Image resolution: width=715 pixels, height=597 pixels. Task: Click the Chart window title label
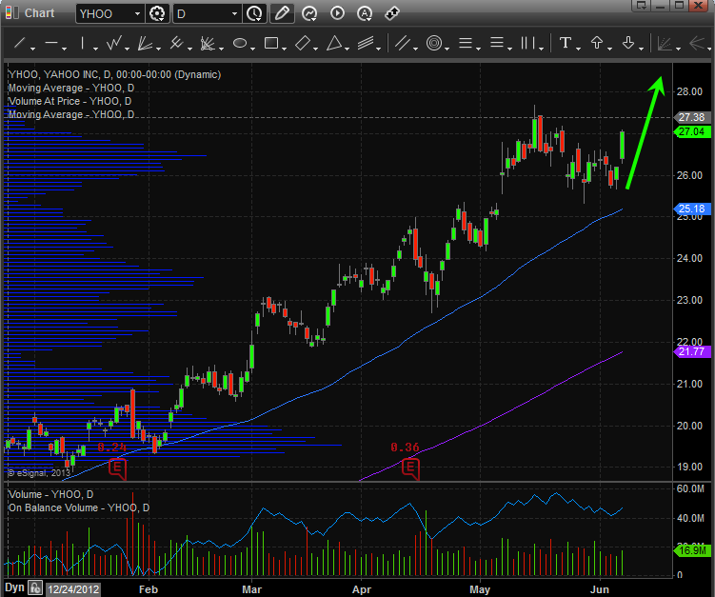pos(39,13)
